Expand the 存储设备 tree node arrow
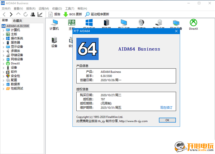Viewport: 215px width, 154px height. (x=3, y=55)
